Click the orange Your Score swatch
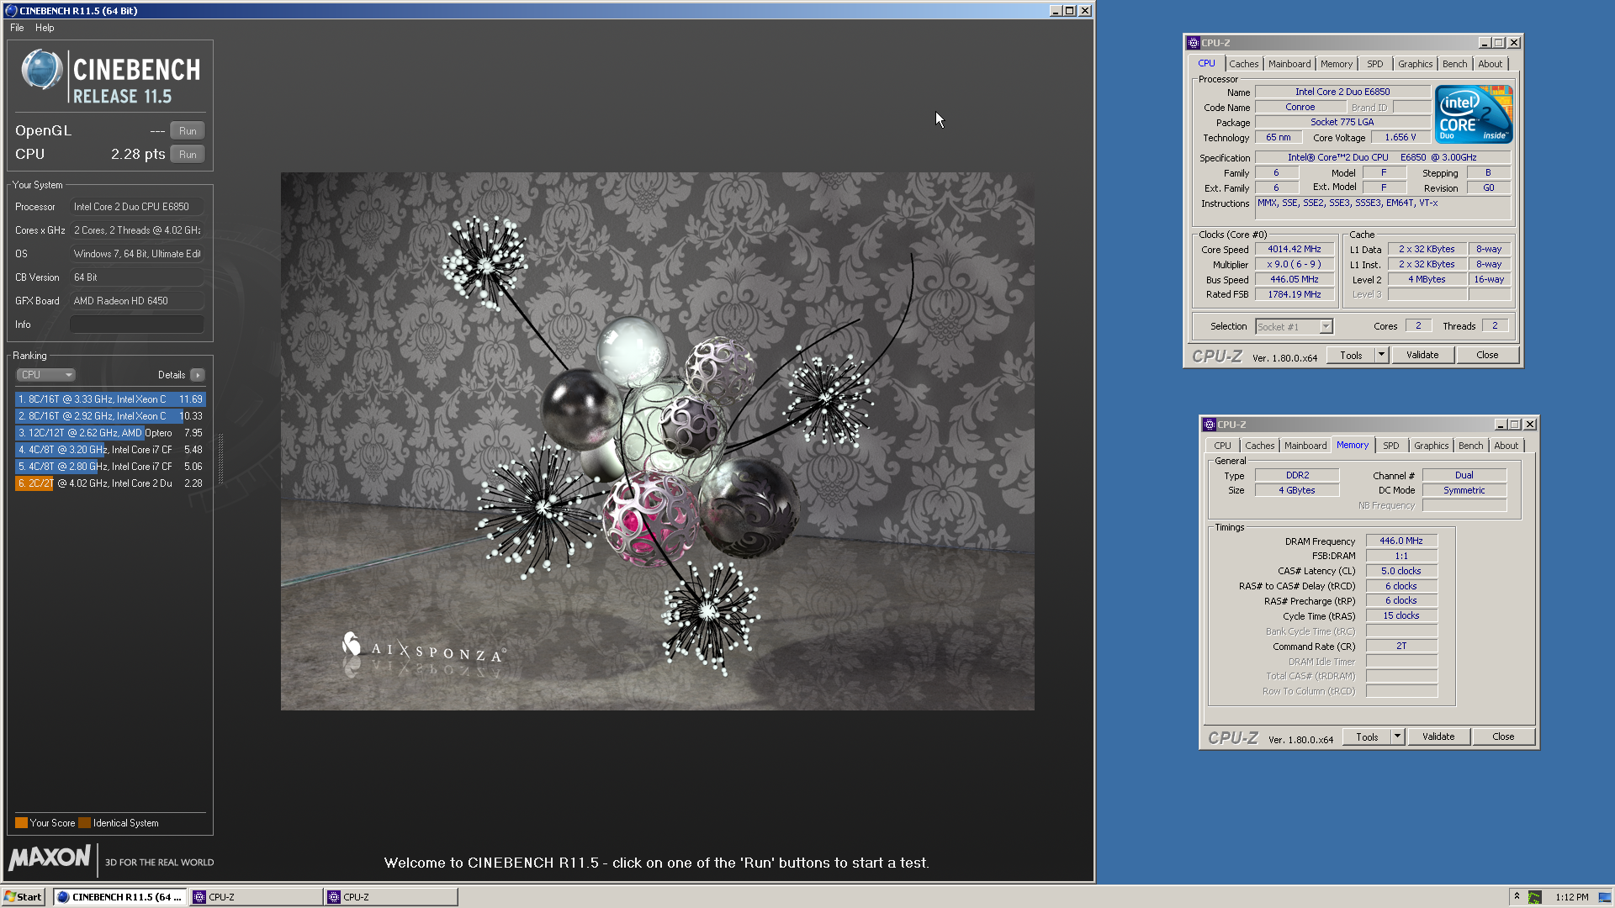The image size is (1615, 908). click(x=21, y=823)
